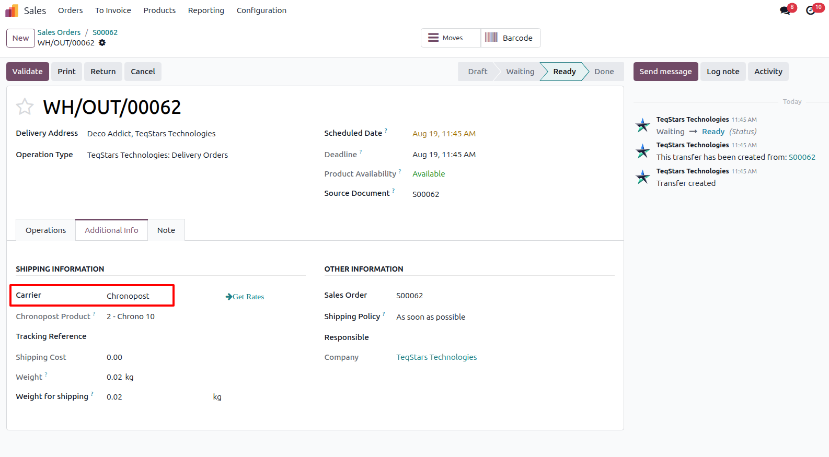Show the Chronopost Product help icon
Screen dimensions: 829x457
coord(94,313)
